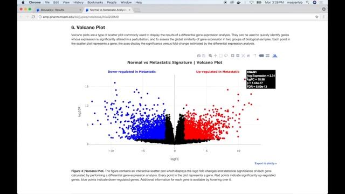
Task: Click the log10P axis label
Action: point(79,112)
